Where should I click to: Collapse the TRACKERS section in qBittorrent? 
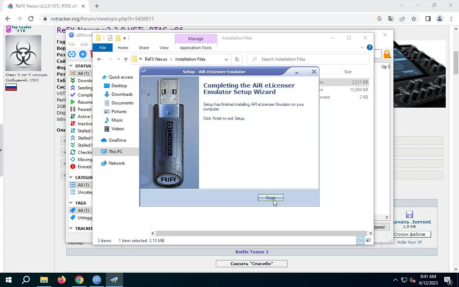(x=71, y=229)
